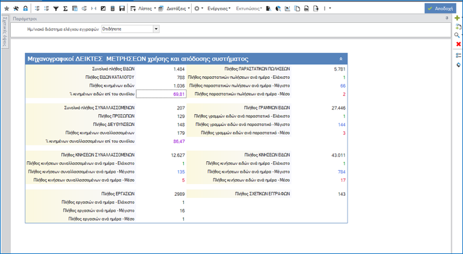Click the value 2989 for Πλήθος ΕΡΓΑΣΙΩΝ
The height and width of the screenshot is (254, 463).
coord(180,194)
